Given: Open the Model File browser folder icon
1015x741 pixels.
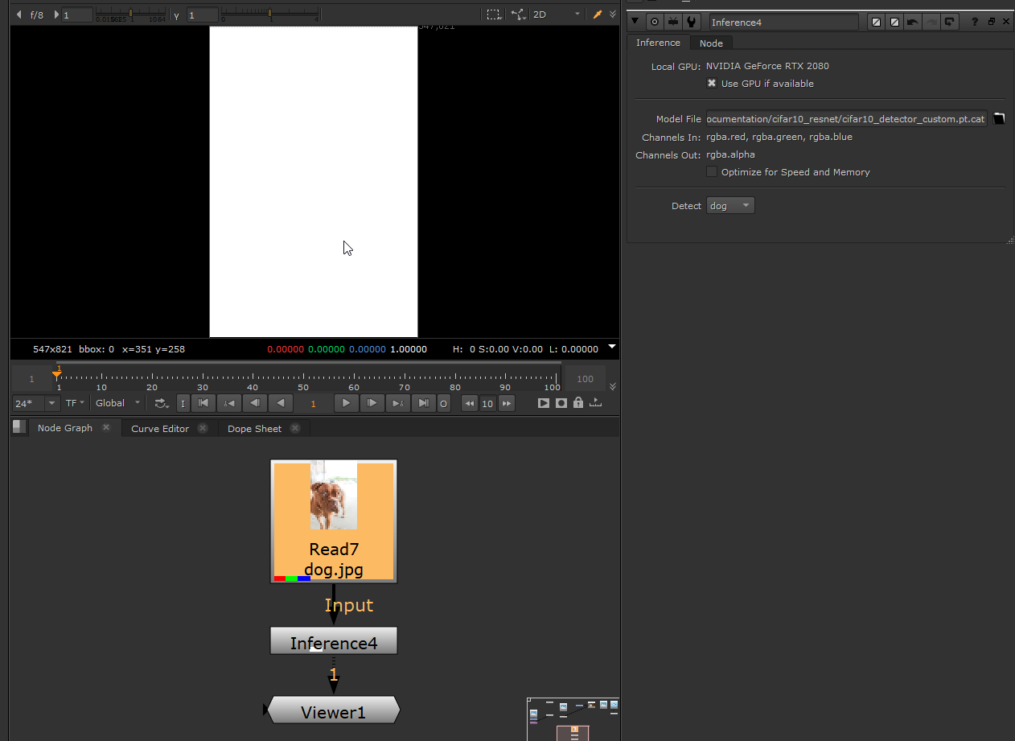Looking at the screenshot, I should [1000, 118].
